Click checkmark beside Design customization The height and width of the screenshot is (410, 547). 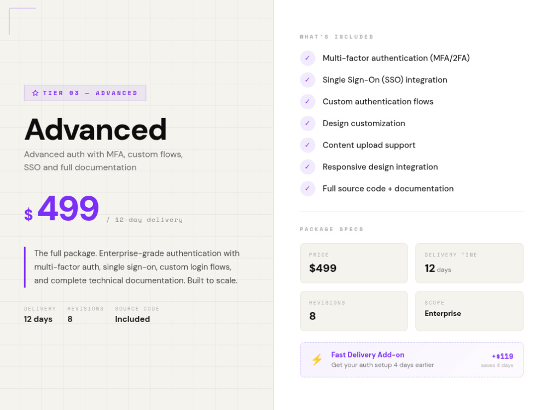point(307,124)
